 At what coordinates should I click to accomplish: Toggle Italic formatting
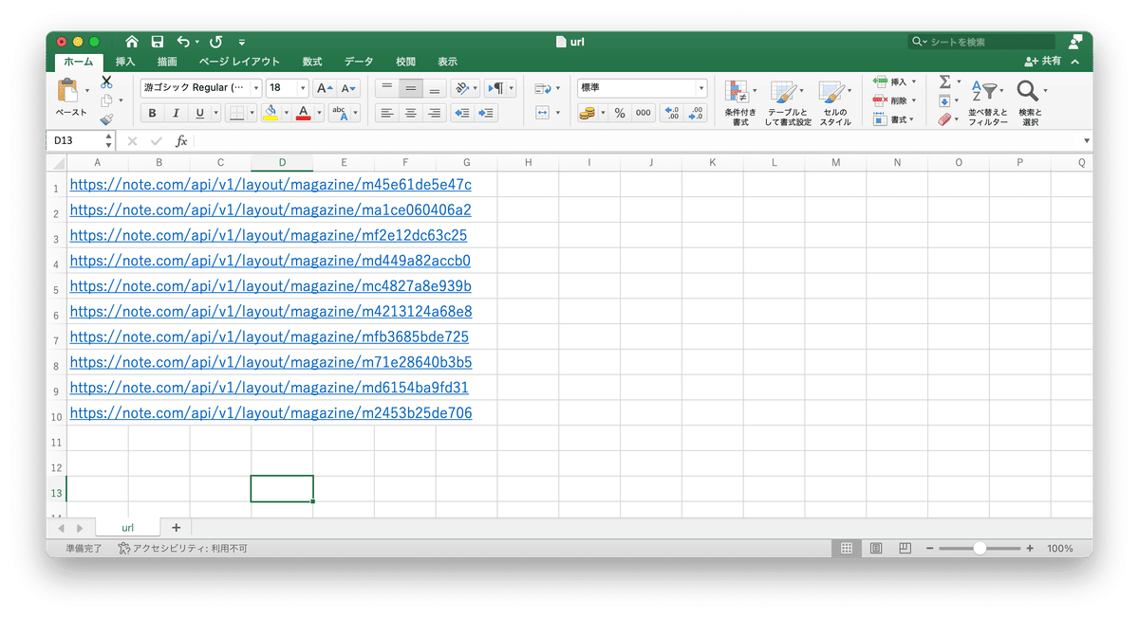pos(176,113)
